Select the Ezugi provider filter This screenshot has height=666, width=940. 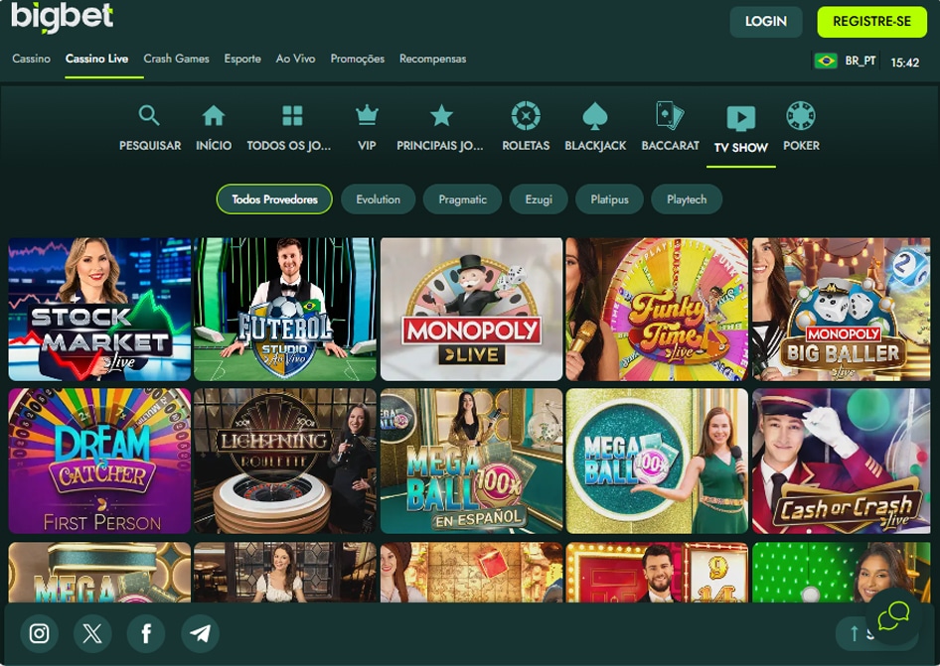tap(538, 199)
